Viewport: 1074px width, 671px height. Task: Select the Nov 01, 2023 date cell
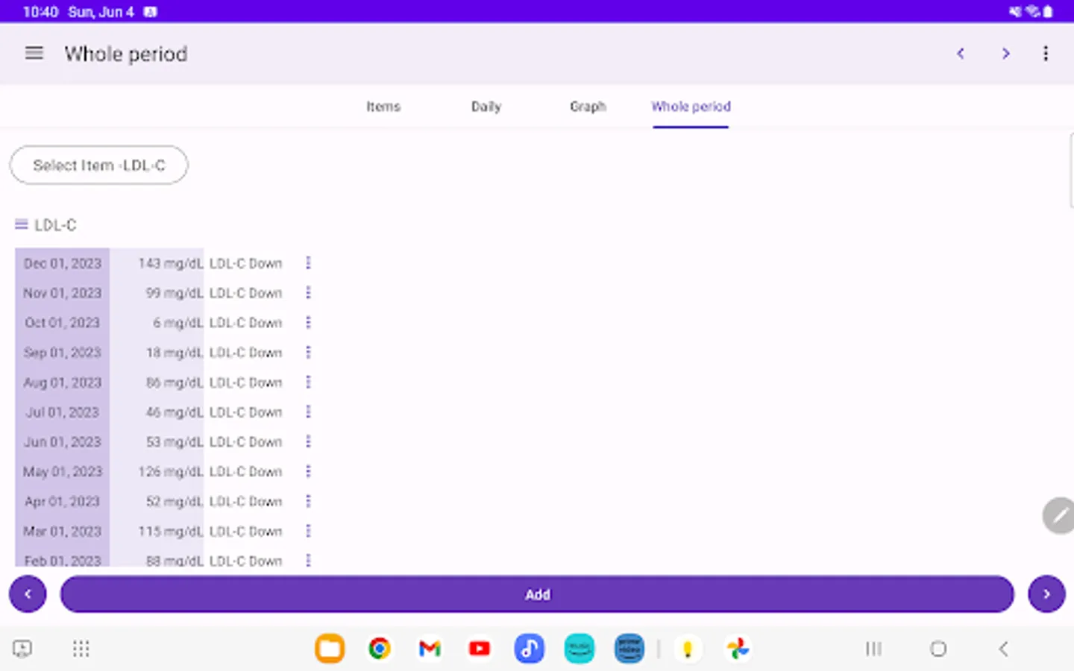point(63,293)
